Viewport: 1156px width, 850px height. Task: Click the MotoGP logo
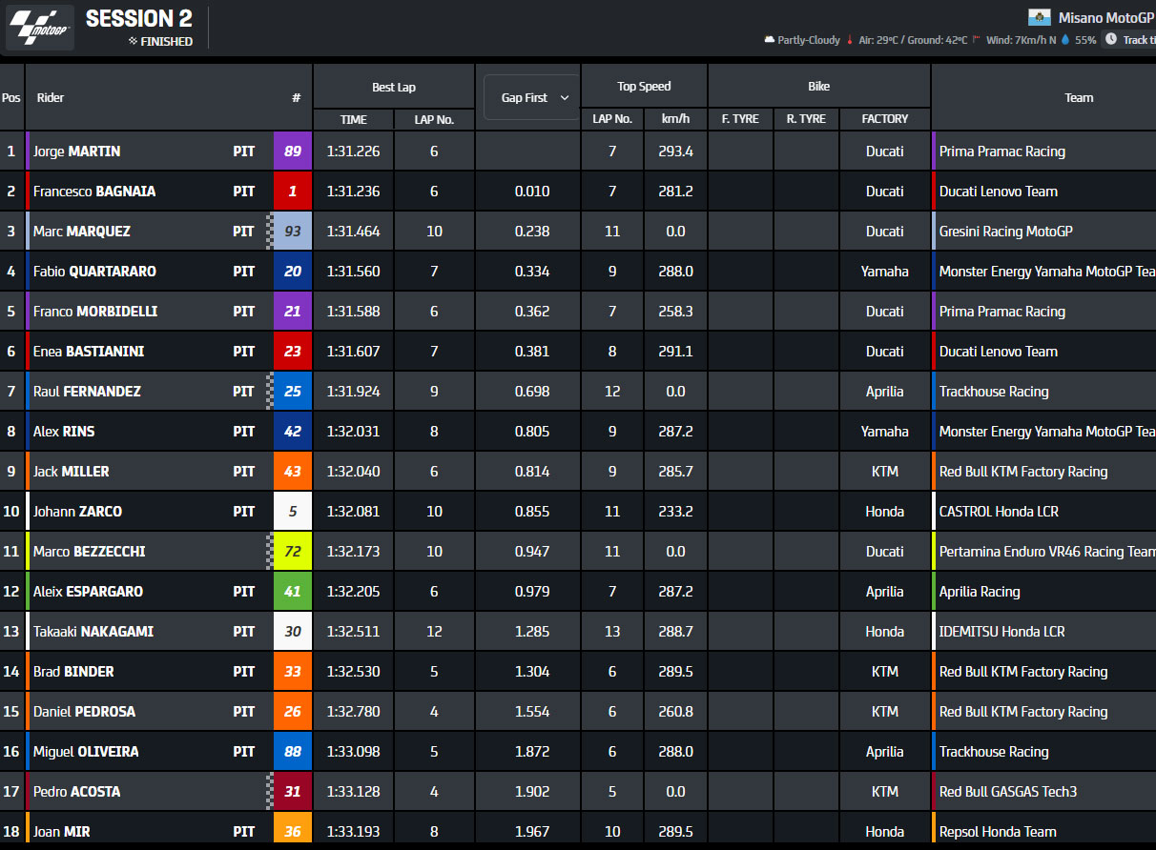[x=38, y=27]
